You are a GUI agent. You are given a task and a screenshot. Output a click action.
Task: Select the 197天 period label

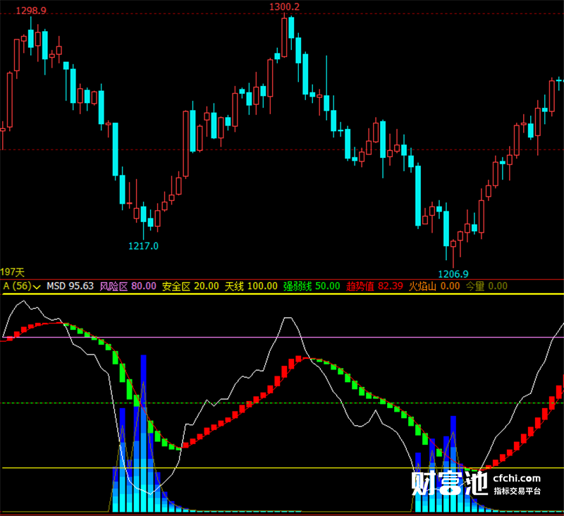point(12,272)
